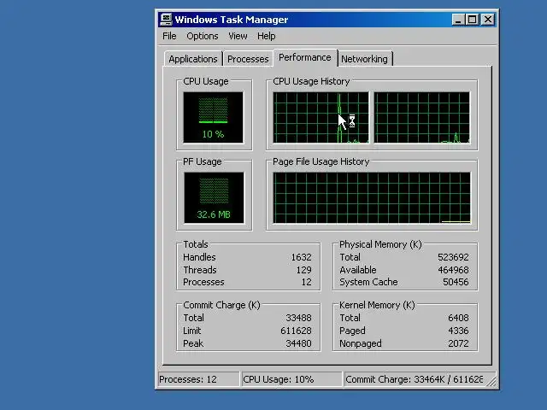Select the Performance tab
547x410 pixels.
(305, 57)
